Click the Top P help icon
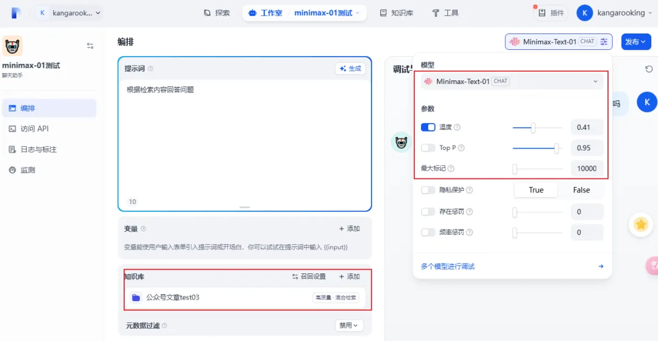 point(461,147)
